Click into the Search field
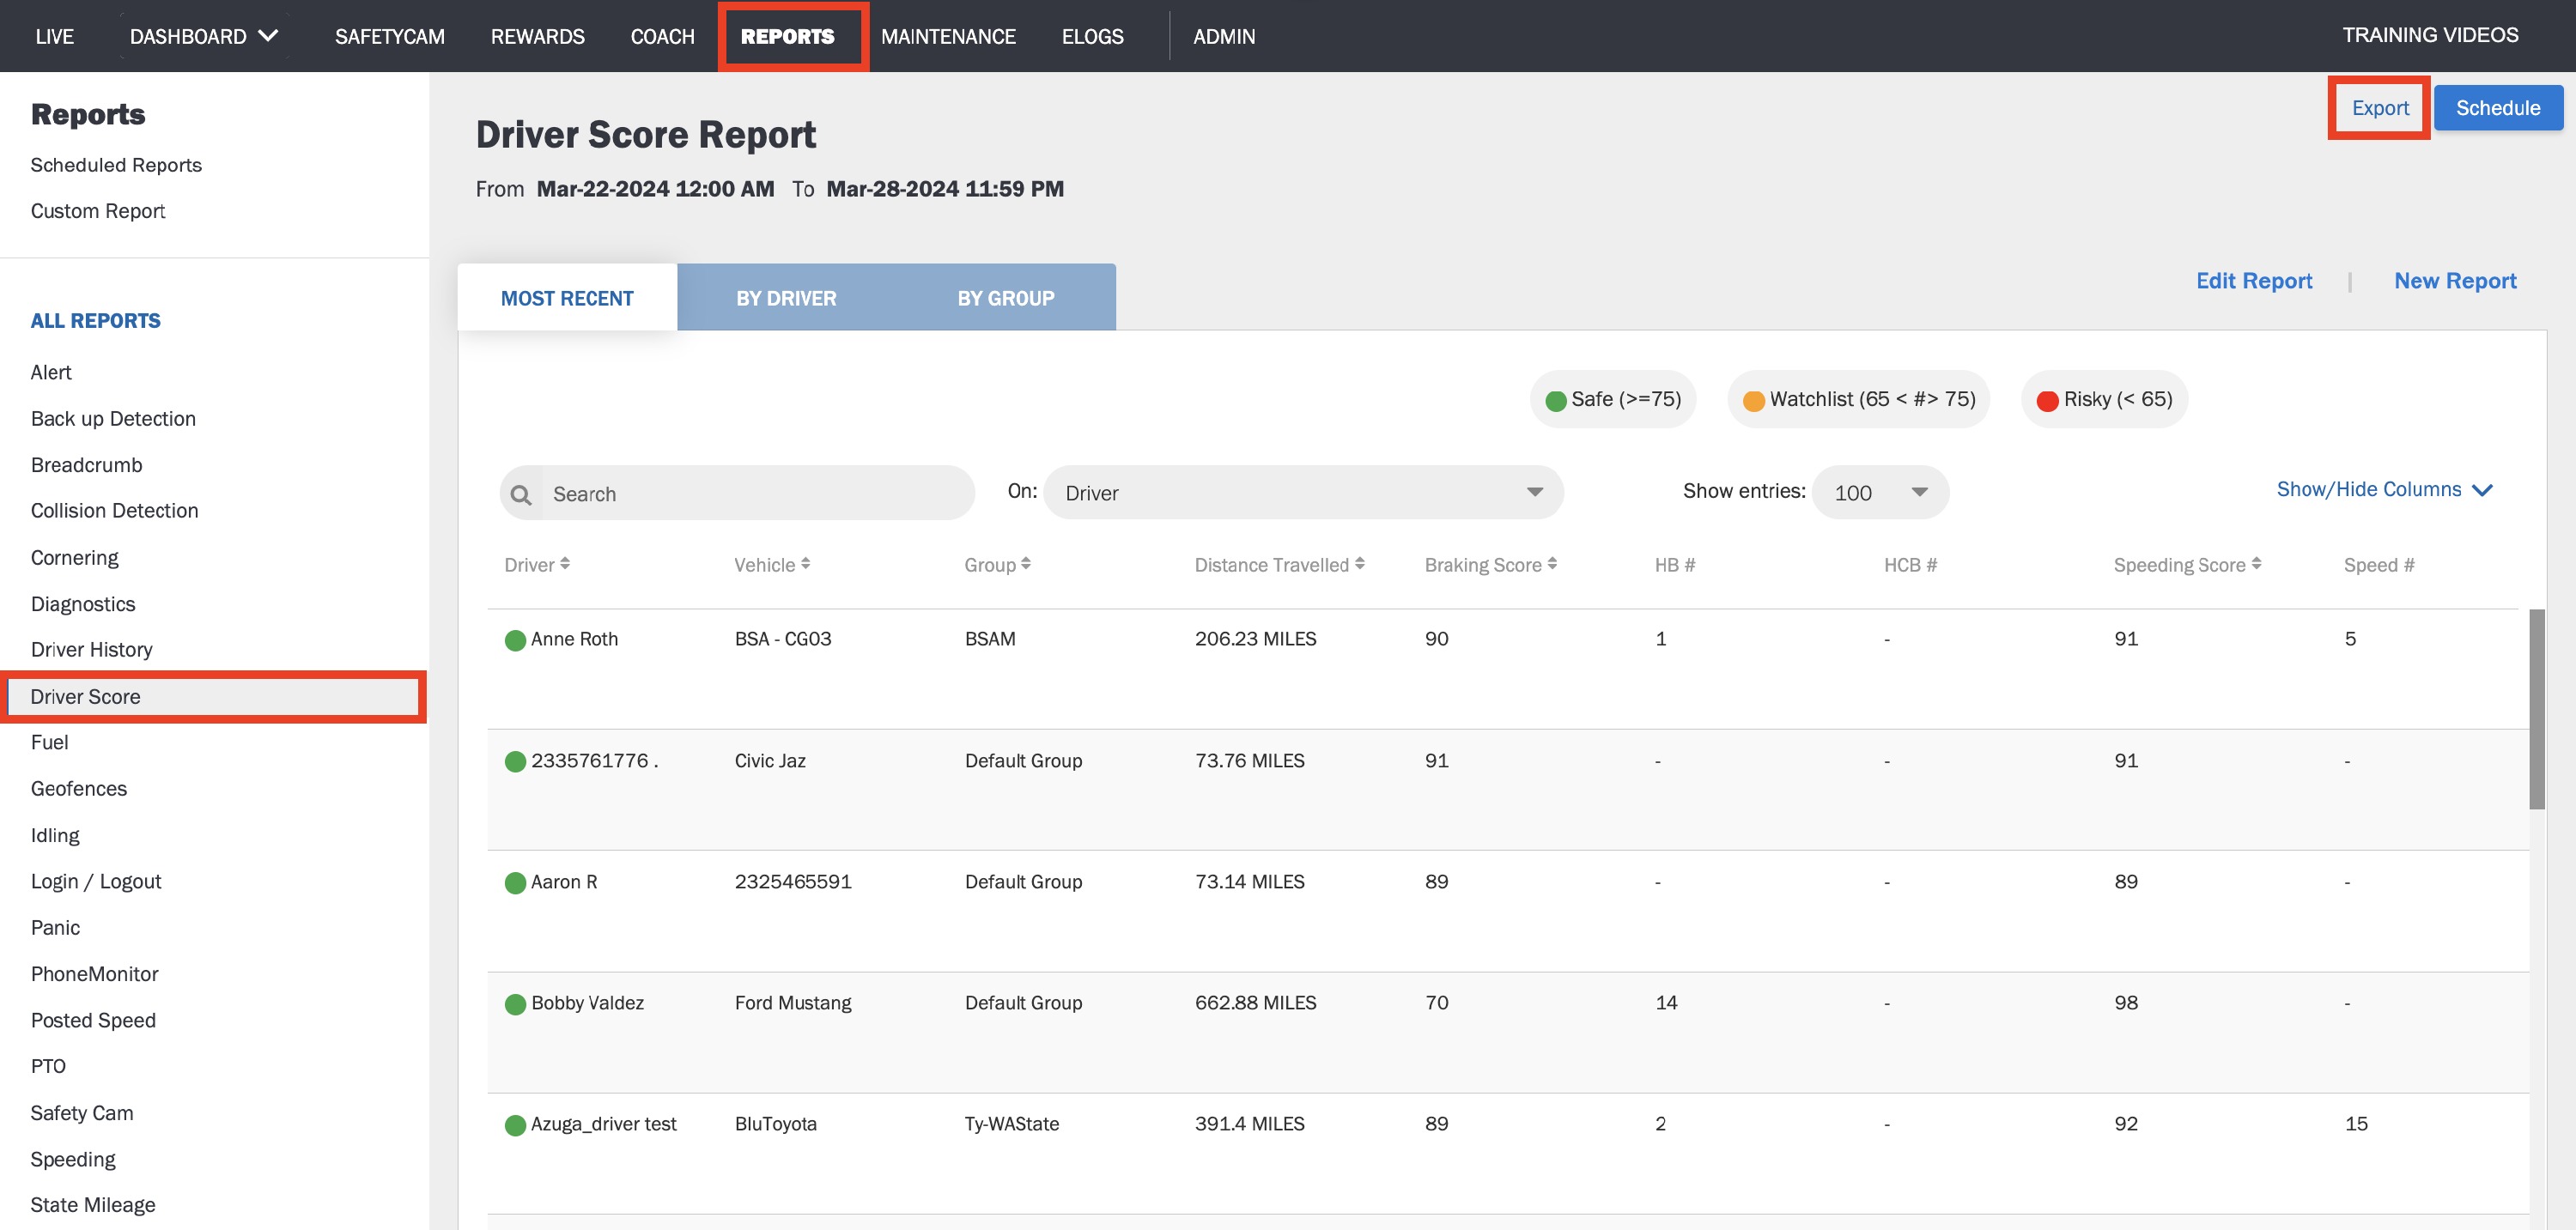The width and height of the screenshot is (2576, 1230). point(737,493)
